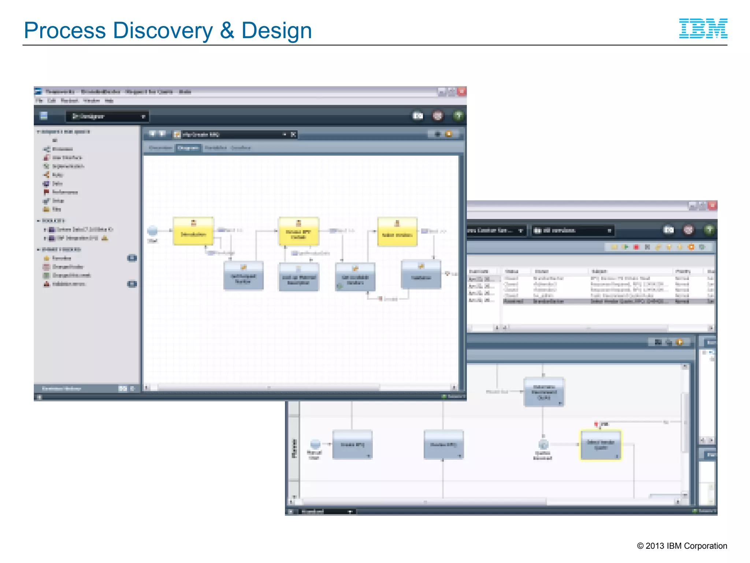Image resolution: width=750 pixels, height=563 pixels.
Task: Select Files category with folder icon
Action: [x=52, y=209]
